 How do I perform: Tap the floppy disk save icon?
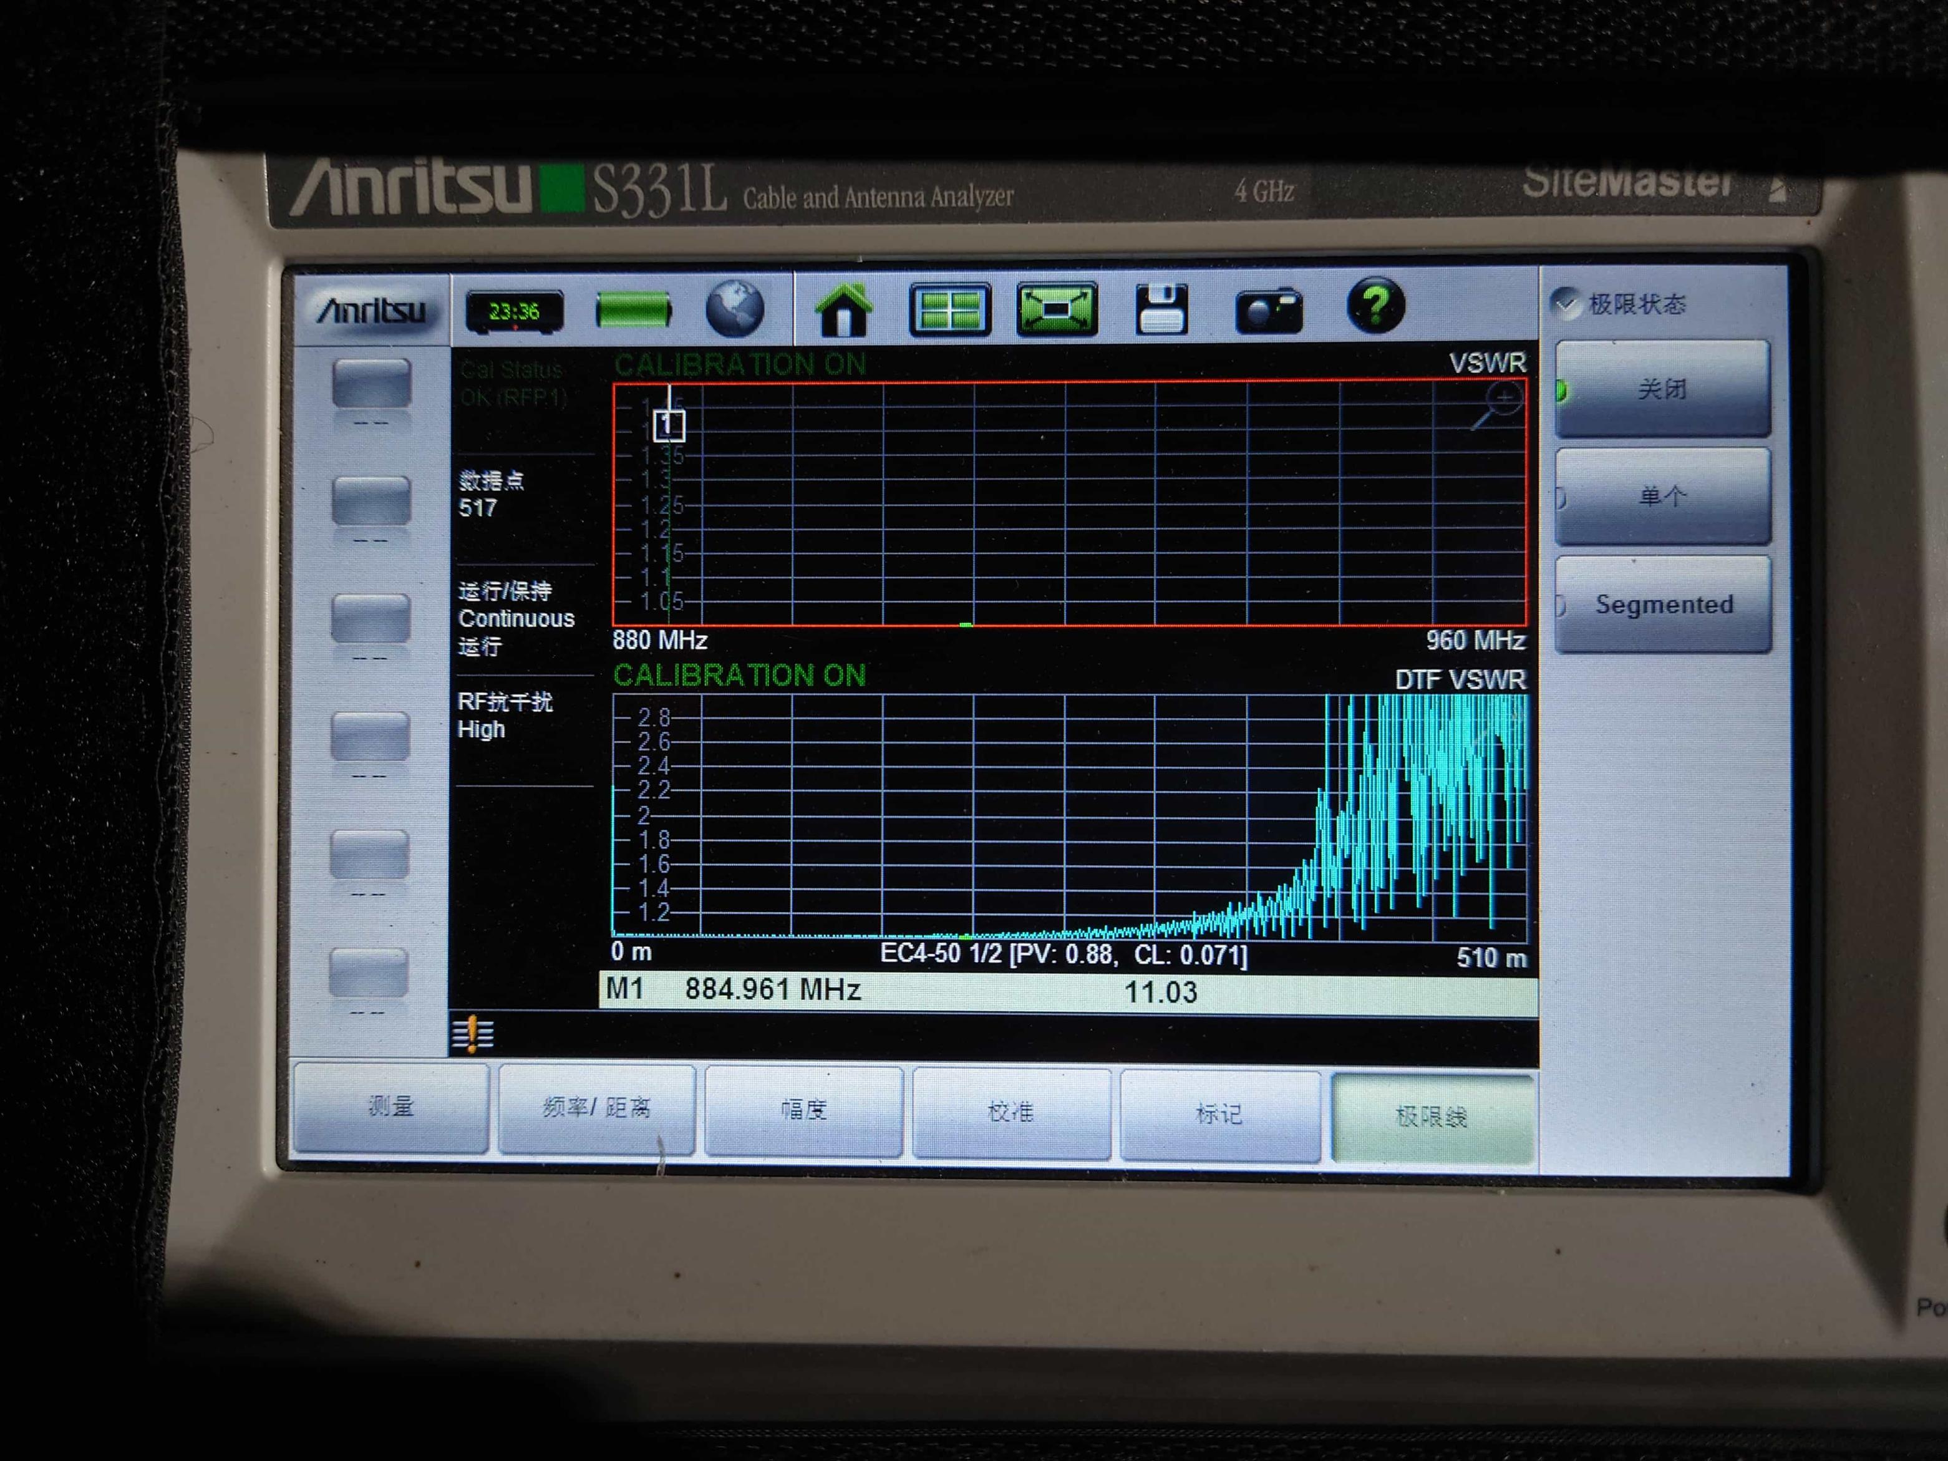tap(1161, 310)
